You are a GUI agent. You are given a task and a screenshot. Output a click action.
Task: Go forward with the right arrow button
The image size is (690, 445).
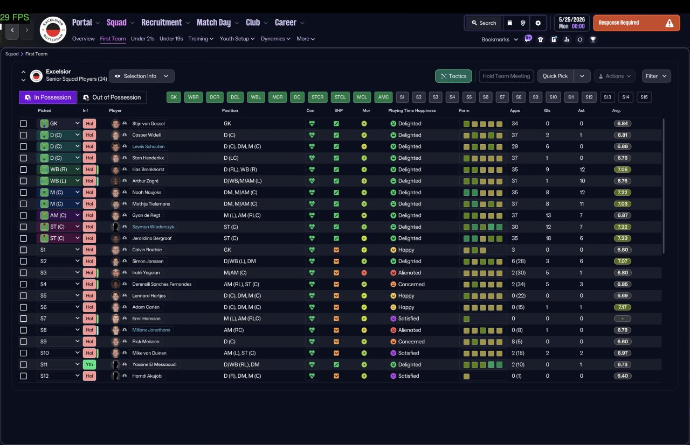pyautogui.click(x=27, y=30)
